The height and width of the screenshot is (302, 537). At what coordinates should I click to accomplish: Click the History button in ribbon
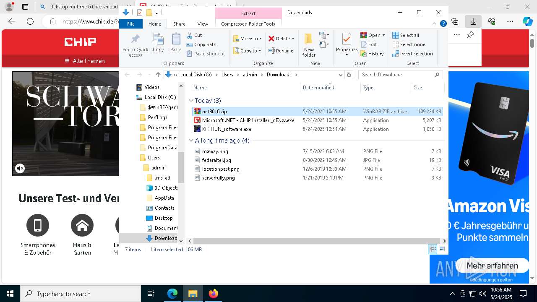[372, 54]
